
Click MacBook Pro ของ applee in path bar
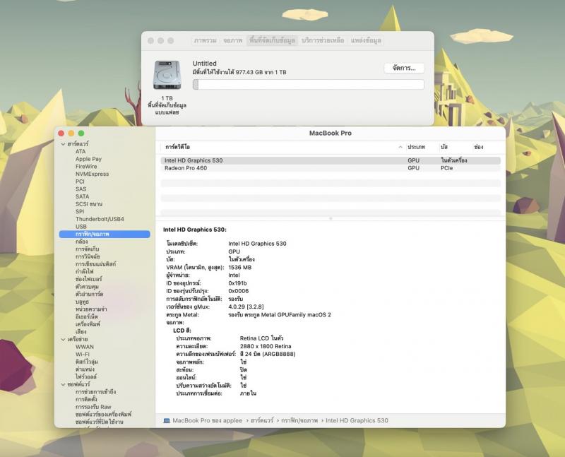[x=207, y=420]
